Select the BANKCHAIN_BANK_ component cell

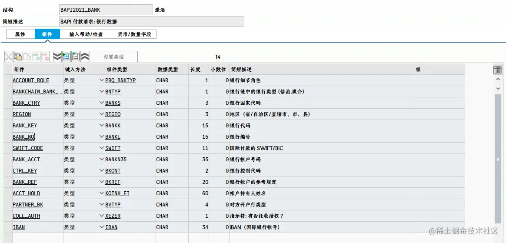(x=37, y=92)
